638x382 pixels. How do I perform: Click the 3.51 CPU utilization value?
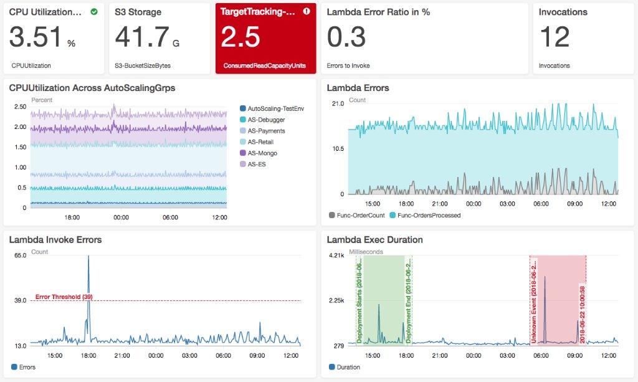tap(35, 37)
